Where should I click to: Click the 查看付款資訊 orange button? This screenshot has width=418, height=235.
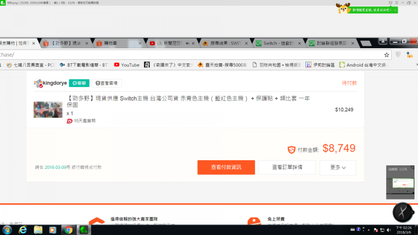tap(226, 167)
